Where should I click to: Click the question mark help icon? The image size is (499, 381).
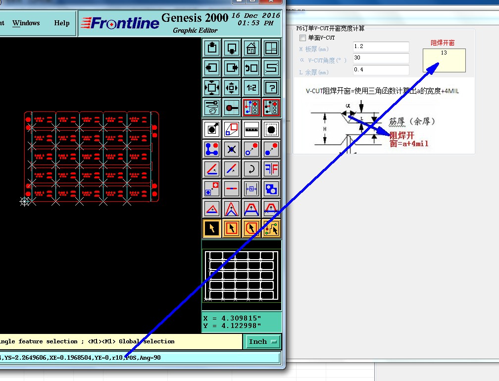(271, 88)
